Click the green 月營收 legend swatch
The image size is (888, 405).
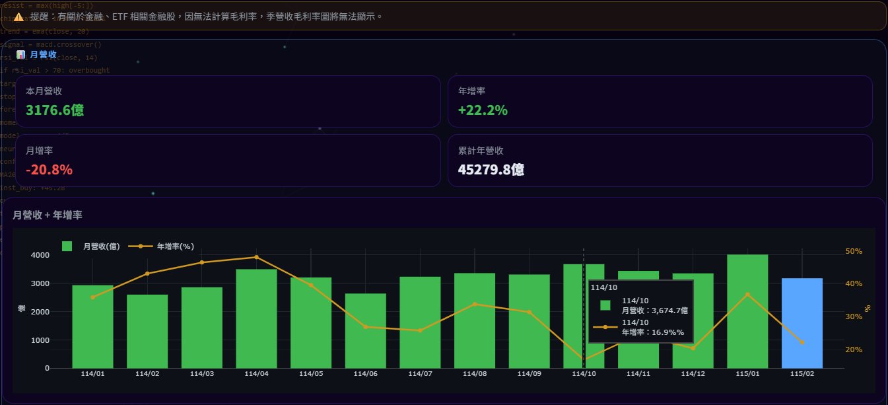67,246
